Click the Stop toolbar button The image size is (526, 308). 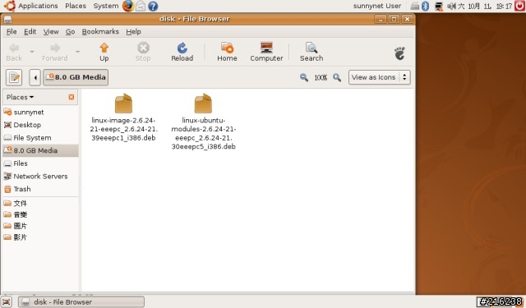pos(143,52)
